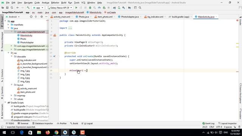Open the Event Log button

(x=208, y=124)
